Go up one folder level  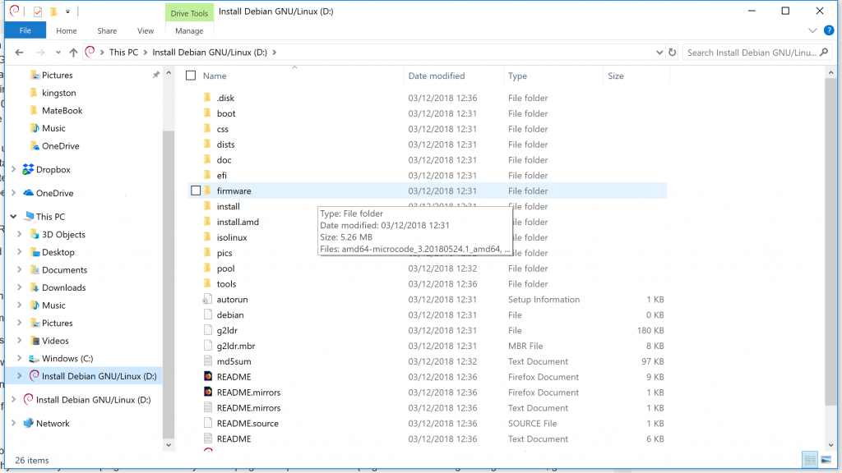pos(73,53)
